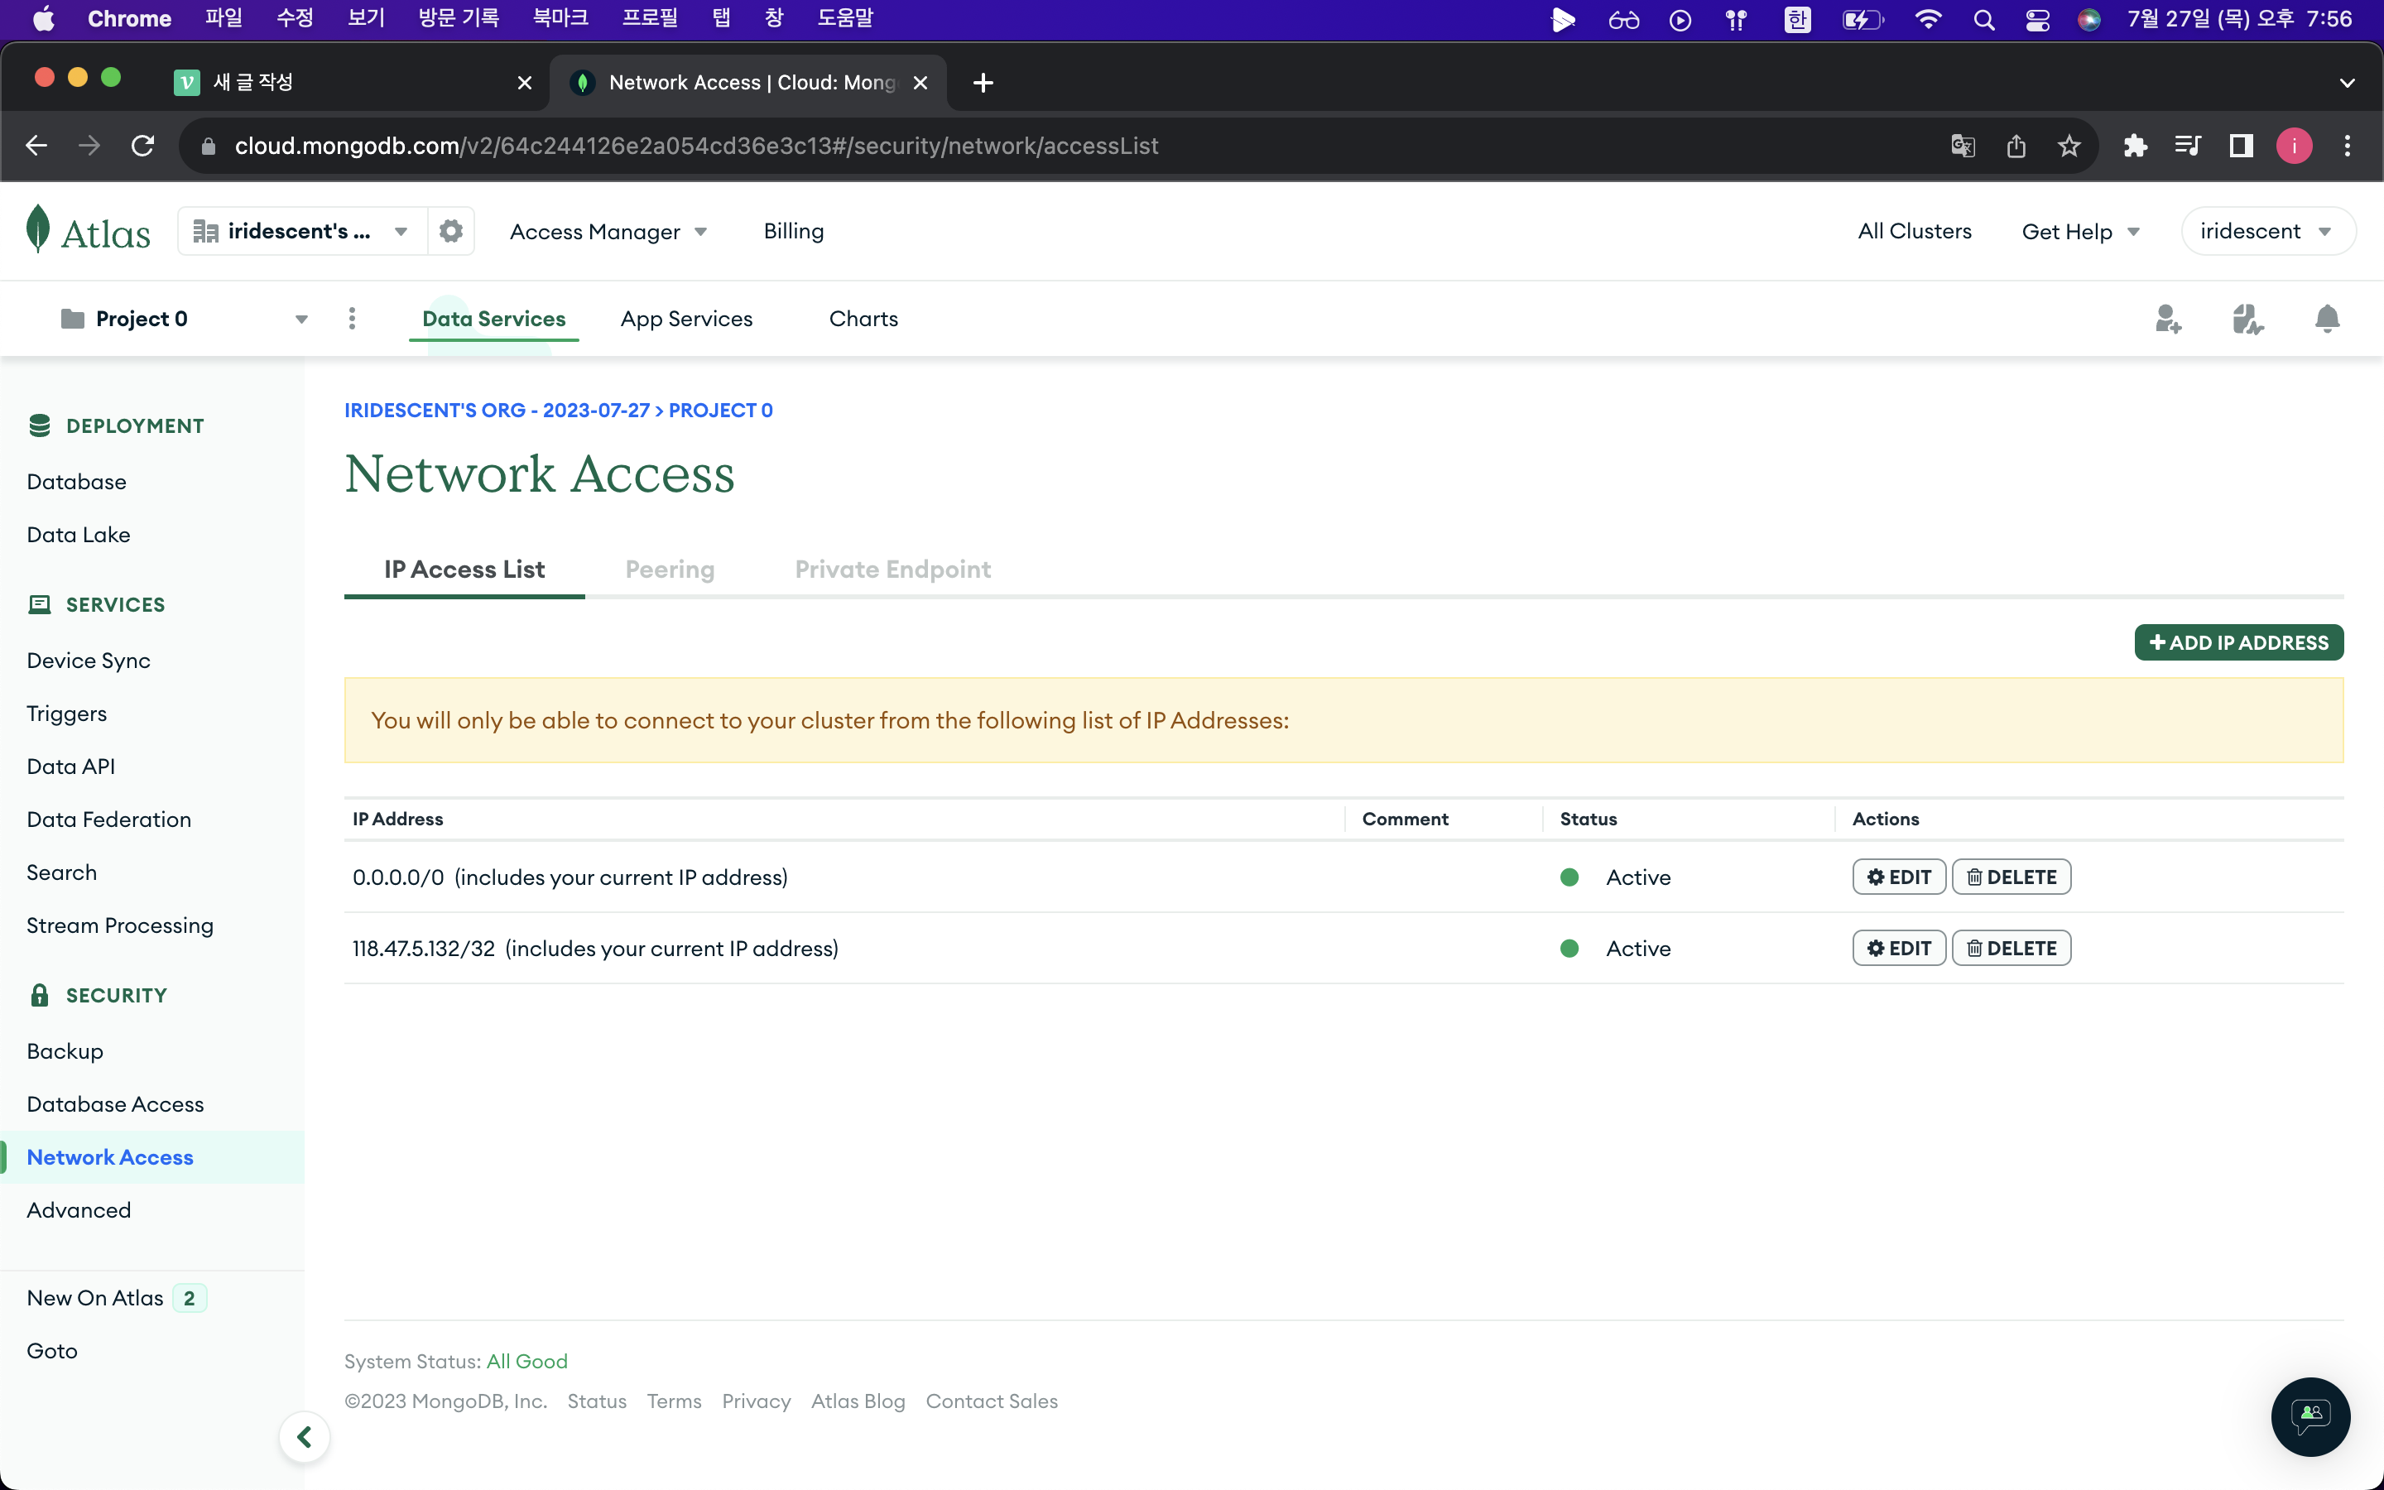Open a new Chrome tab
Viewport: 2384px width, 1490px height.
click(x=983, y=83)
